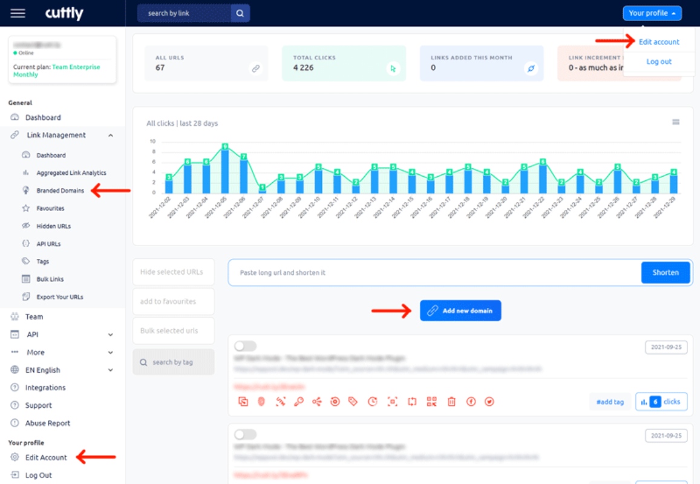Open Export Your URLs

point(59,297)
